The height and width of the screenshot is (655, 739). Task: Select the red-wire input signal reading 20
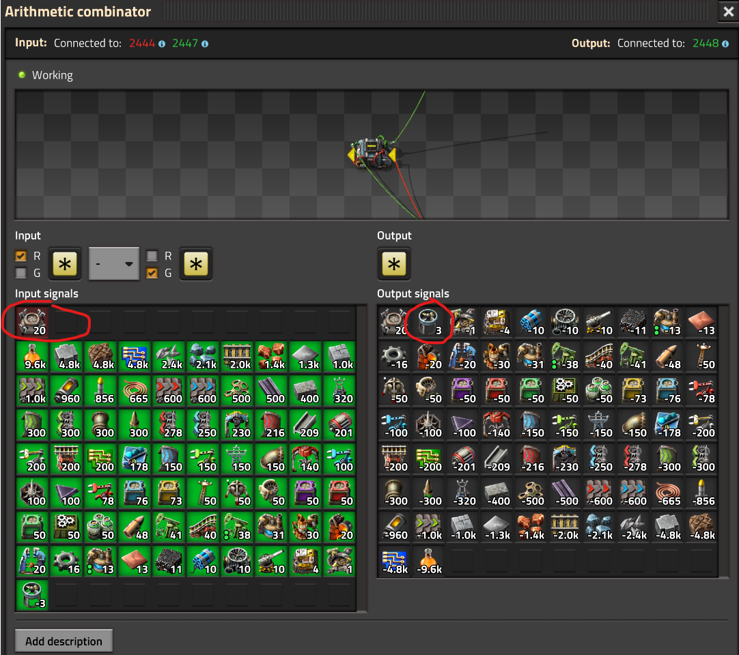click(32, 322)
